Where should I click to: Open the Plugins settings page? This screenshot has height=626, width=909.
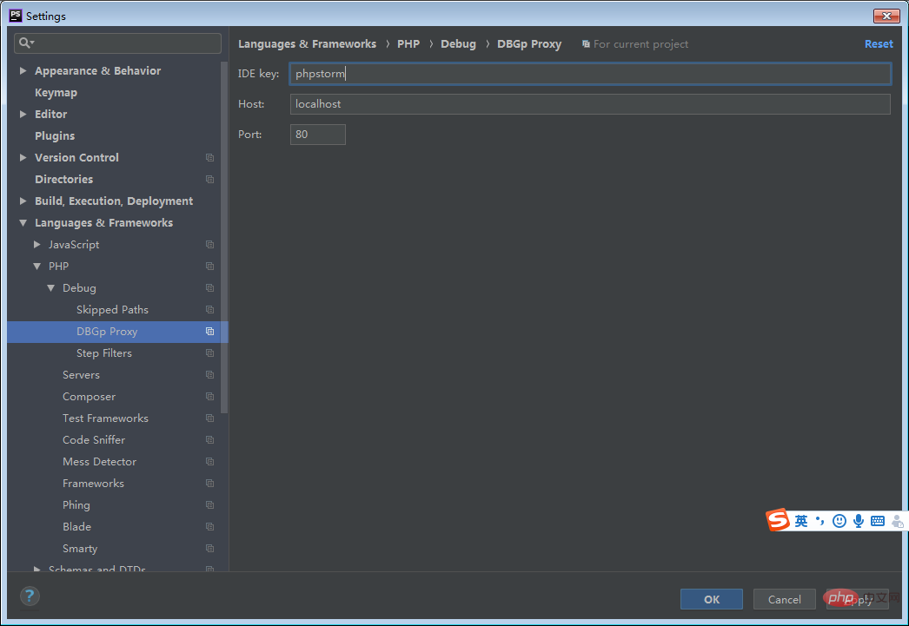(55, 136)
